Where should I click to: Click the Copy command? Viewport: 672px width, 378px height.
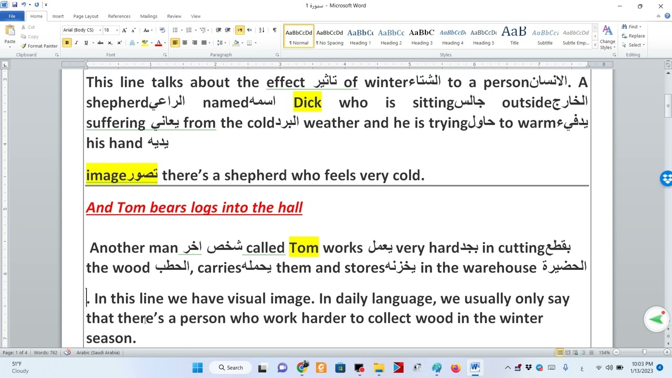29,37
